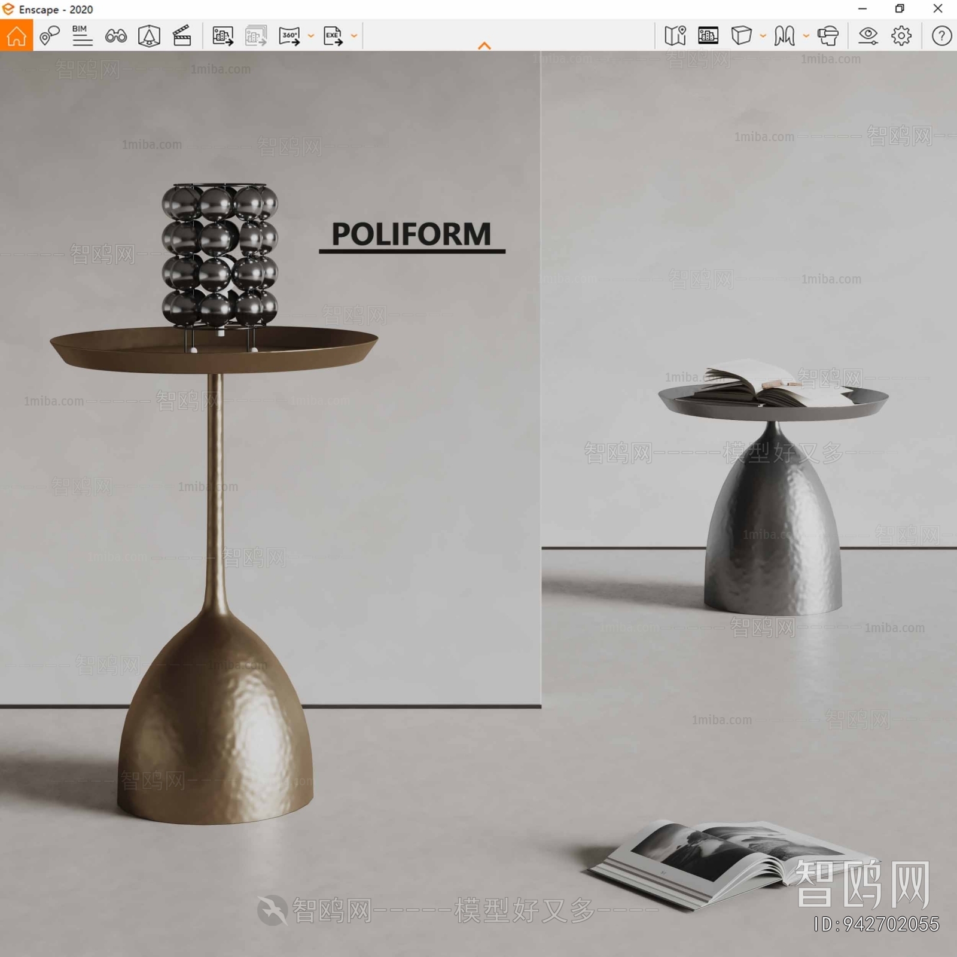Collapse the toolbar with the orange chevron
This screenshot has width=957, height=957.
(484, 46)
